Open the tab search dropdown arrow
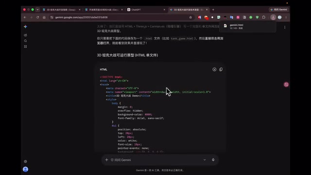The height and width of the screenshot is (175, 311). [x=37, y=10]
